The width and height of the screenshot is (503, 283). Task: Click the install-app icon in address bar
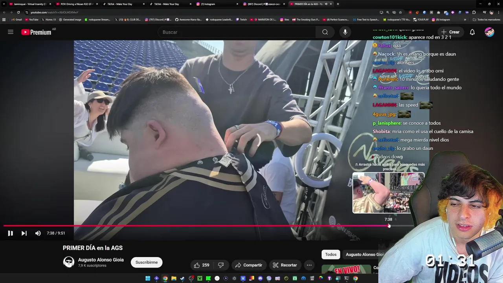tap(381, 12)
